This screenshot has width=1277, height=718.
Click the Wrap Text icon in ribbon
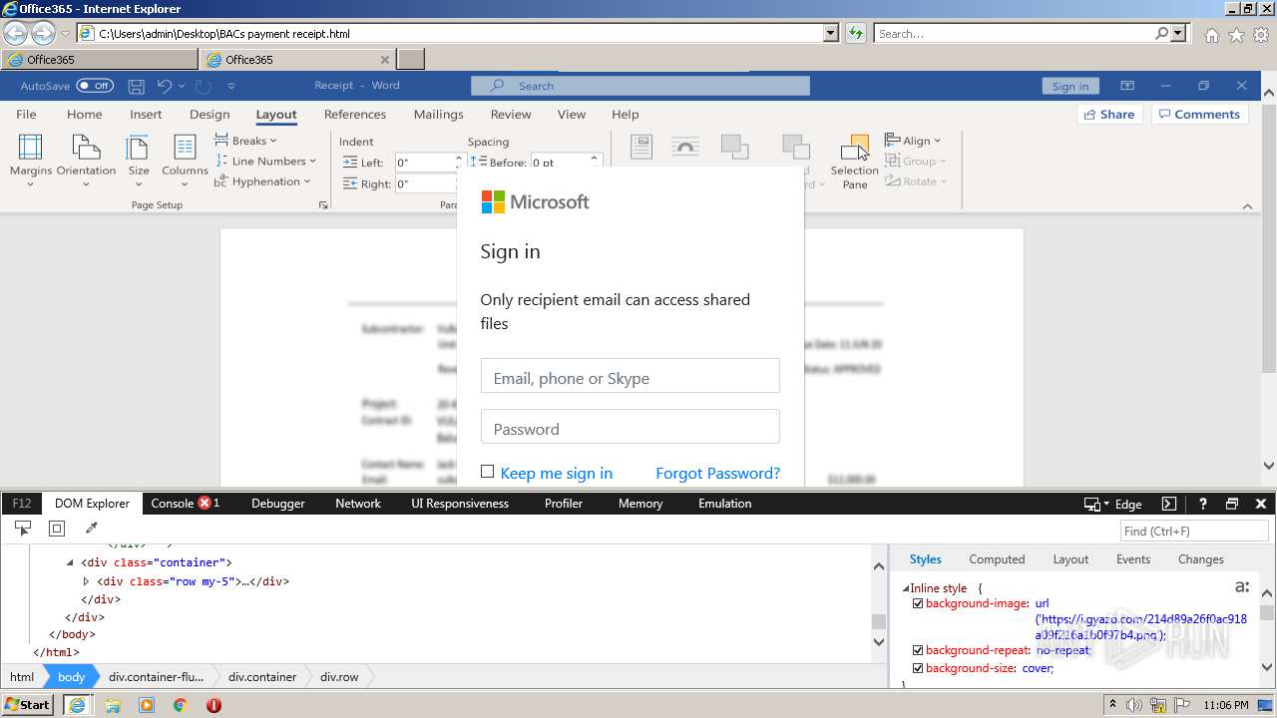pos(685,148)
